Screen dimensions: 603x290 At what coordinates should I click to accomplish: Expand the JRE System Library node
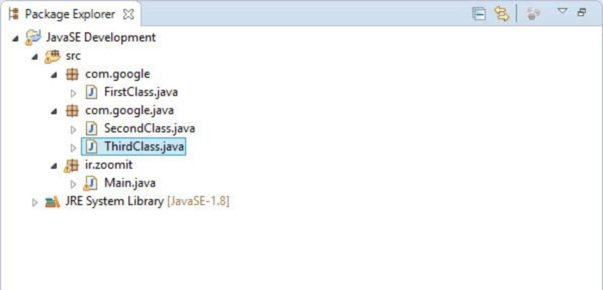pos(35,203)
